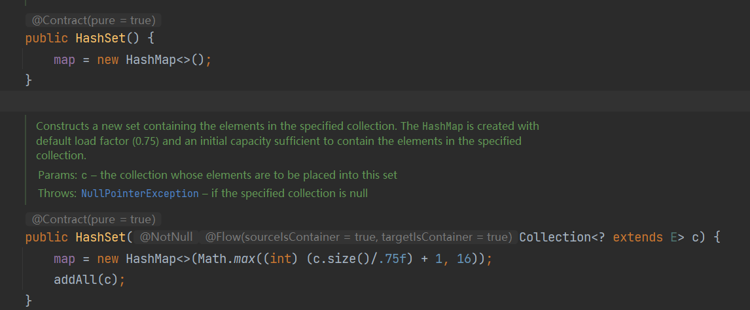Click map in the no-argument constructor body
This screenshot has height=310, width=750.
64,59
